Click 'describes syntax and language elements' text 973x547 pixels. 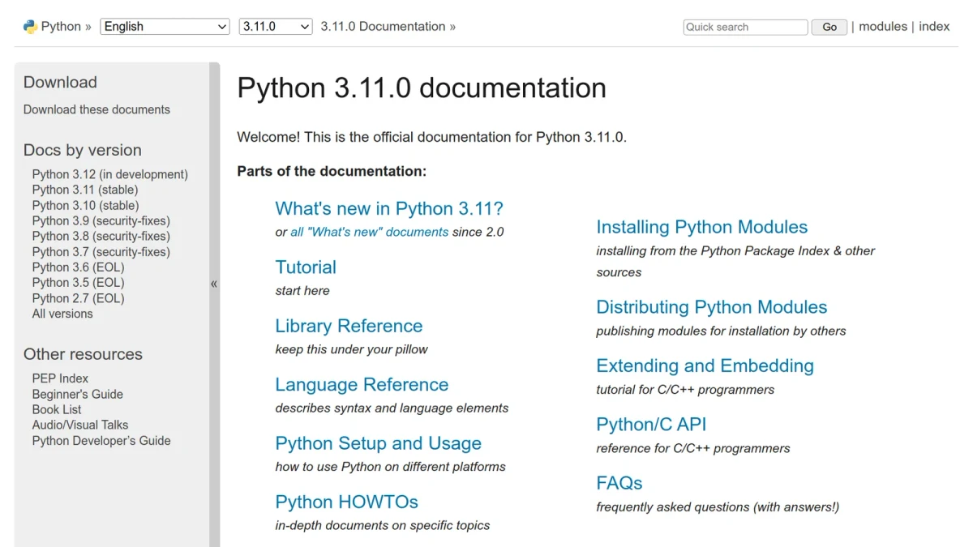(392, 408)
